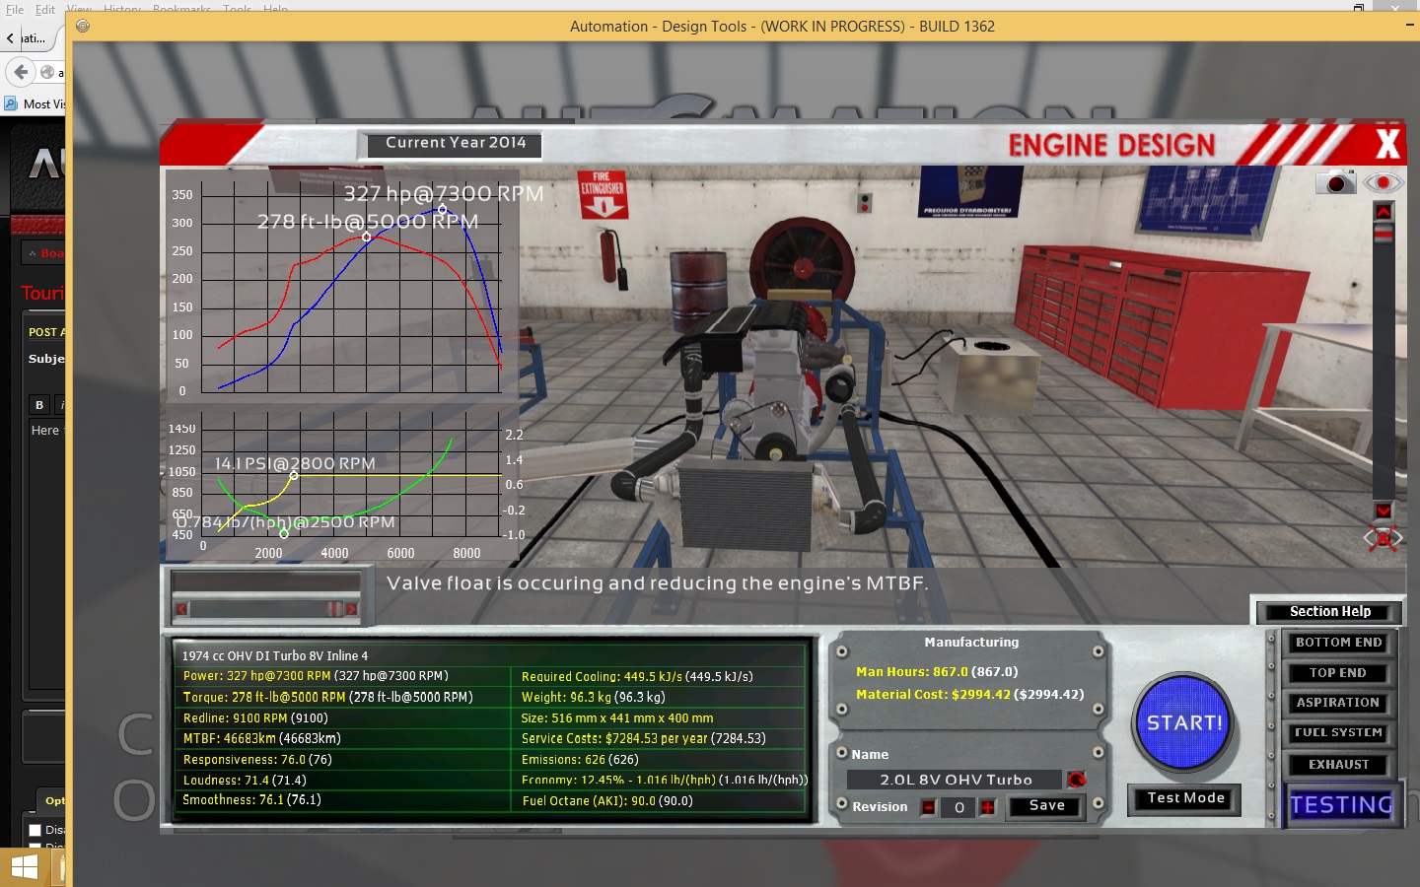Image resolution: width=1420 pixels, height=887 pixels.
Task: Click the Responsiveness 76.0 row
Action: click(x=343, y=760)
